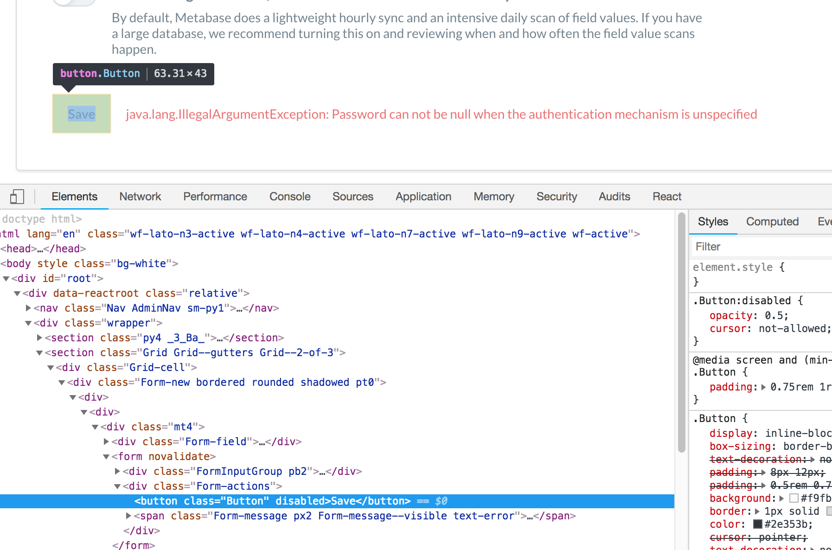832x550 pixels.
Task: Click the white swatch next to #f9fb background
Action: 794,498
